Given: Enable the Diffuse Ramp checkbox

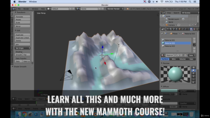Looking at the screenshot, I should (180, 94).
